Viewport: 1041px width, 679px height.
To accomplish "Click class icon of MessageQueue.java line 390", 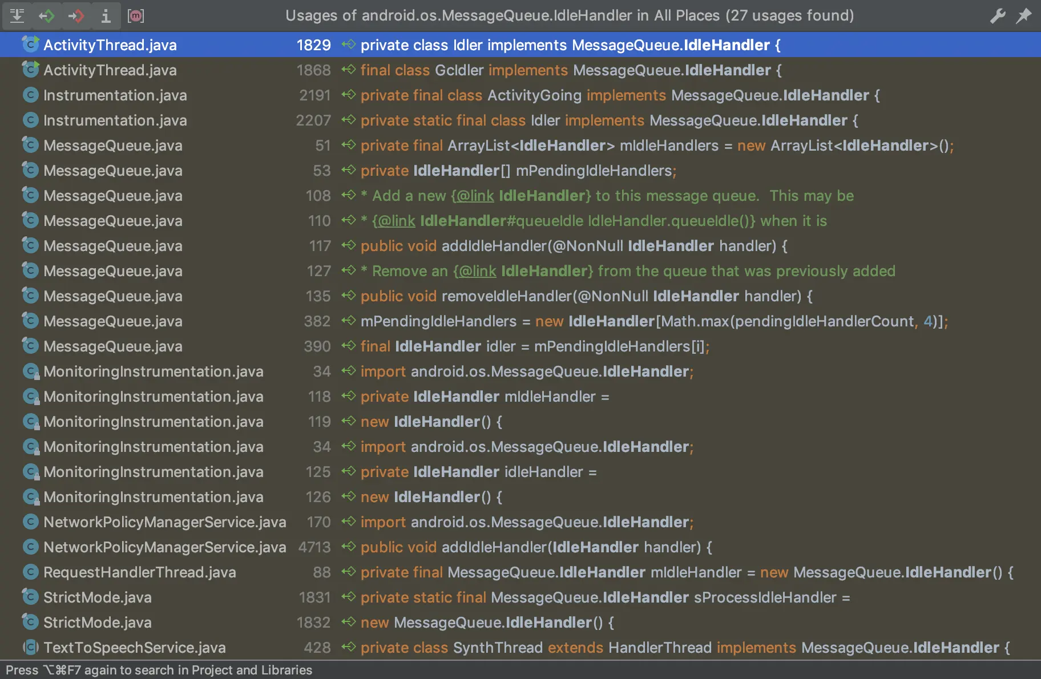I will coord(30,346).
